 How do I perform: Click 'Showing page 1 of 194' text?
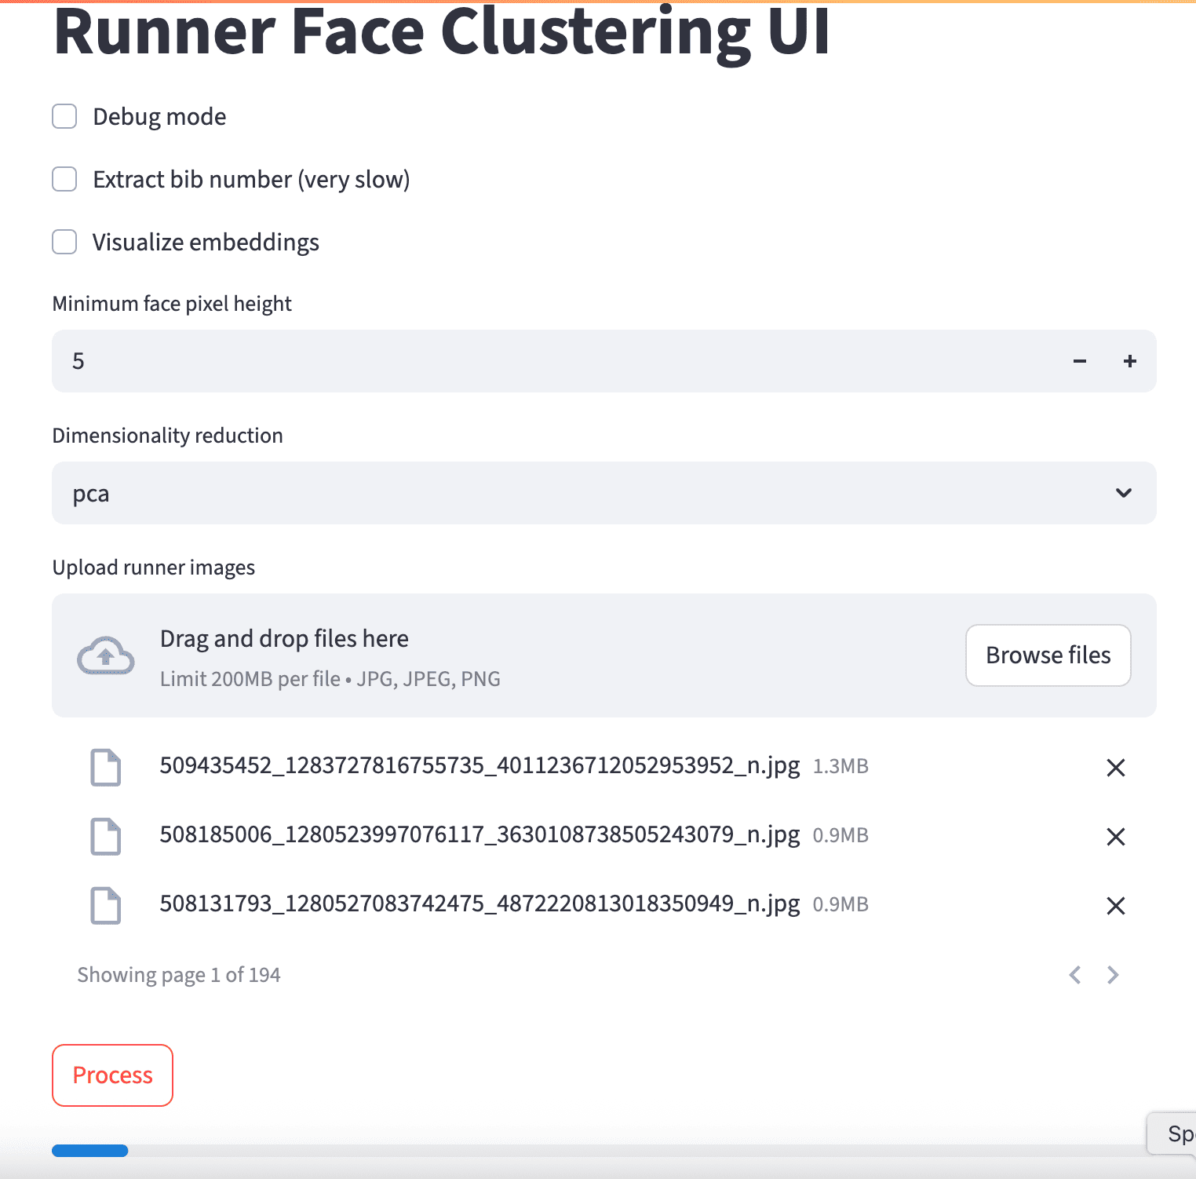point(179,975)
